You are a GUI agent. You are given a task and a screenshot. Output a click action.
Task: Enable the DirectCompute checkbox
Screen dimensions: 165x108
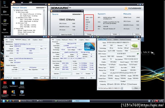click(128, 84)
